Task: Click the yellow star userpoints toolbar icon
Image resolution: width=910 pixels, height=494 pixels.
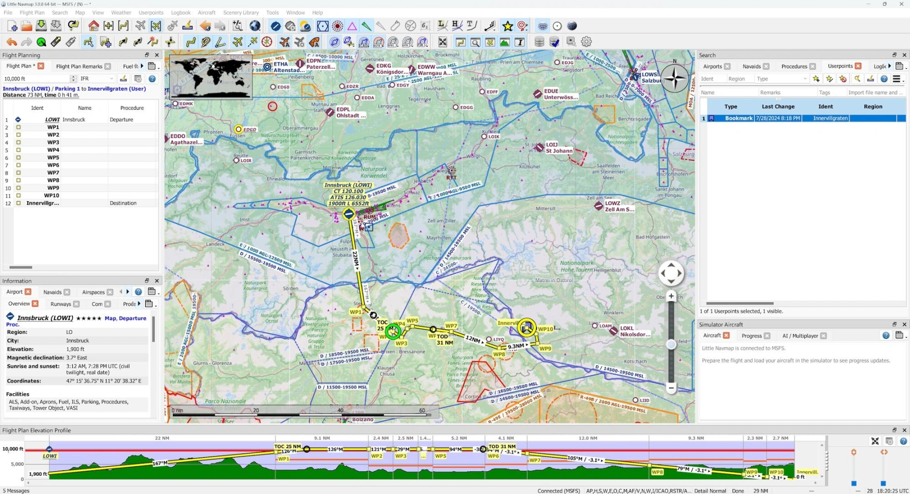Action: point(508,26)
